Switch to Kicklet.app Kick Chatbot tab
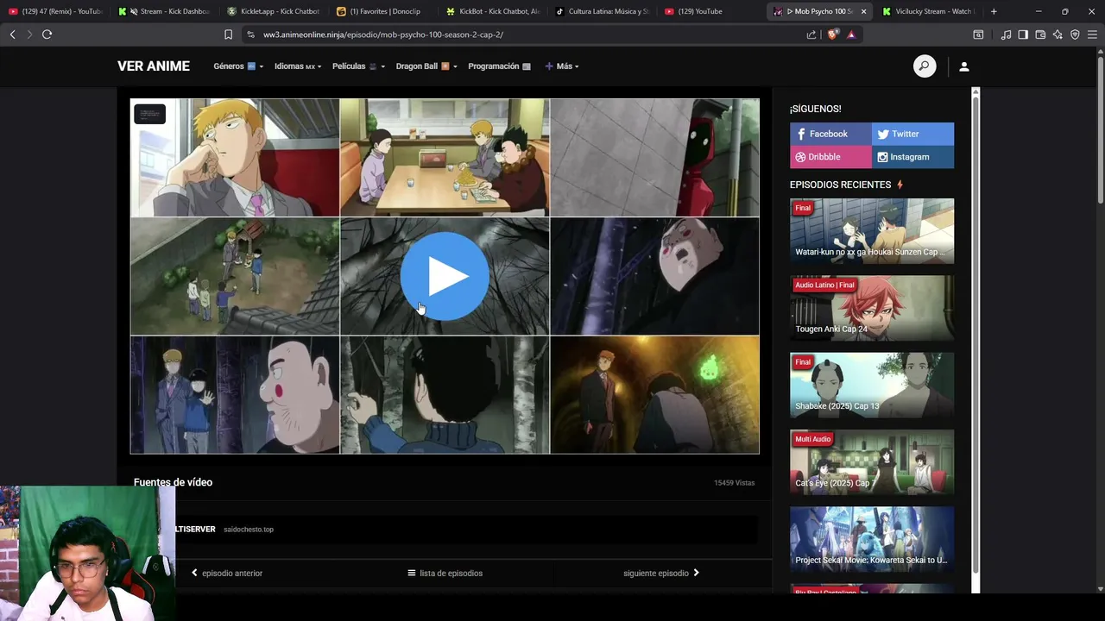The width and height of the screenshot is (1105, 621). [274, 11]
